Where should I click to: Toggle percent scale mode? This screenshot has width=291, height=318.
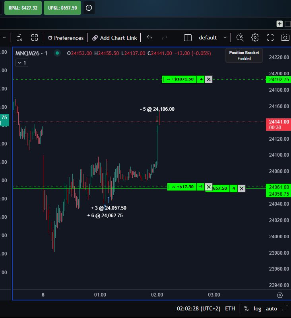246,309
